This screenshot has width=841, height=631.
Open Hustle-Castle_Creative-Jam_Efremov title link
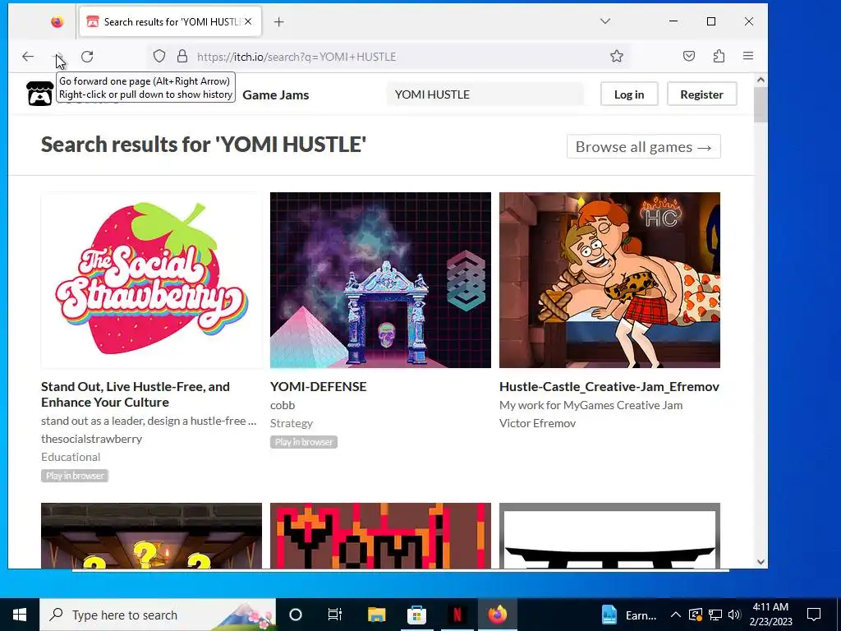pyautogui.click(x=609, y=387)
